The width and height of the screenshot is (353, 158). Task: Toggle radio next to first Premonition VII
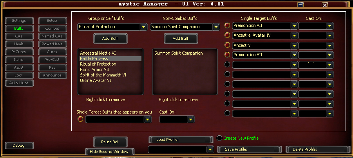click(227, 25)
